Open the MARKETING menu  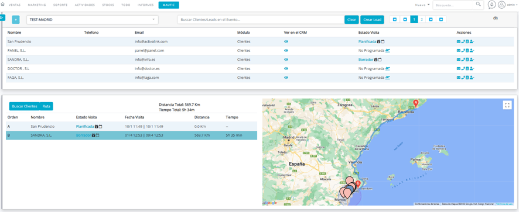click(37, 5)
